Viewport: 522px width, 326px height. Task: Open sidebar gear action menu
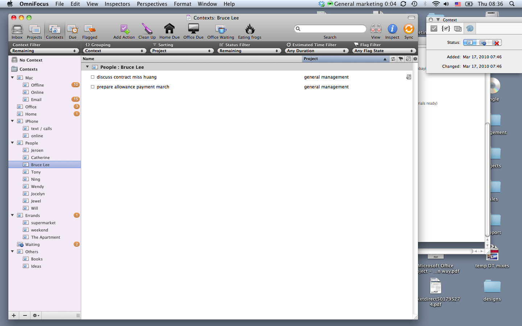(36, 315)
